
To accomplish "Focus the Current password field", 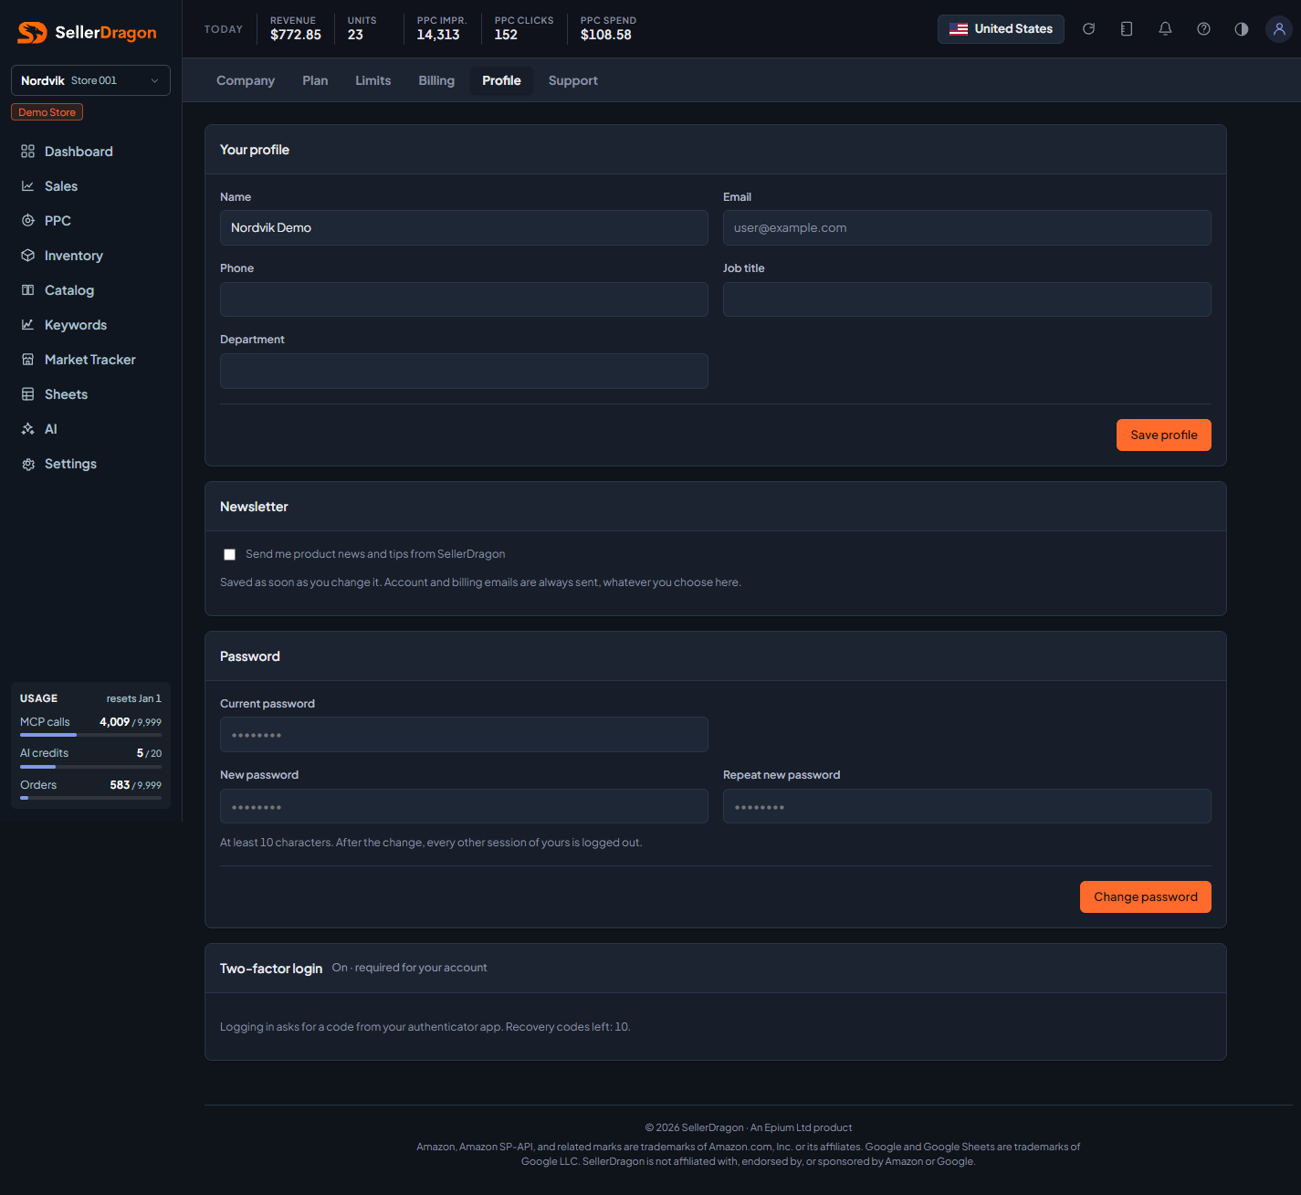I will click(x=464, y=735).
